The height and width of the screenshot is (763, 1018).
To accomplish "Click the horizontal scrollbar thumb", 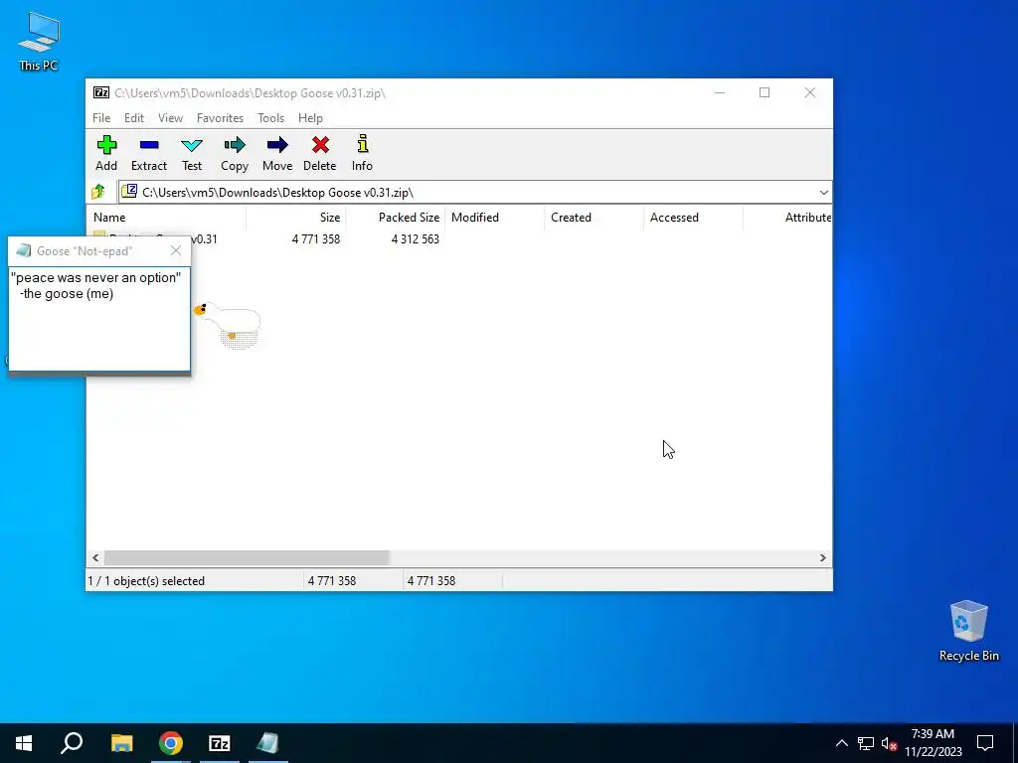I will 247,558.
